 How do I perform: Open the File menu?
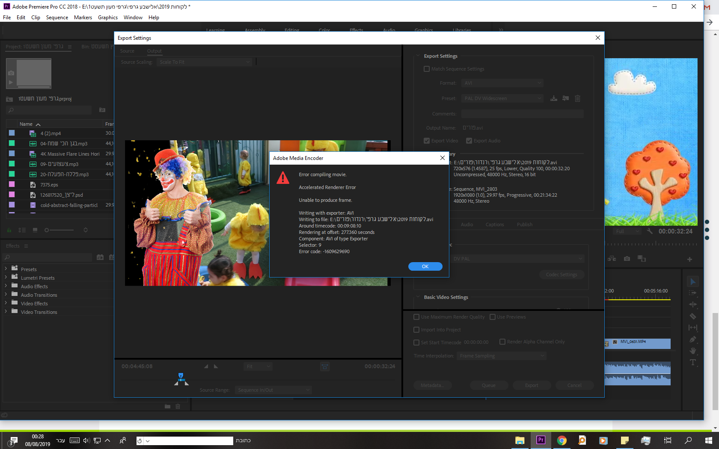[7, 18]
